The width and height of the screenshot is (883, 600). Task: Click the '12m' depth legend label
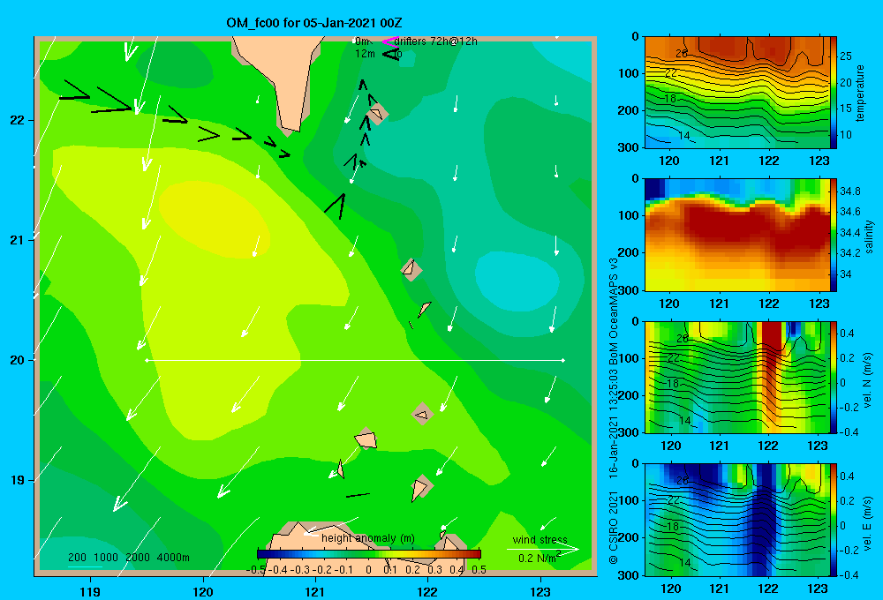tap(365, 54)
